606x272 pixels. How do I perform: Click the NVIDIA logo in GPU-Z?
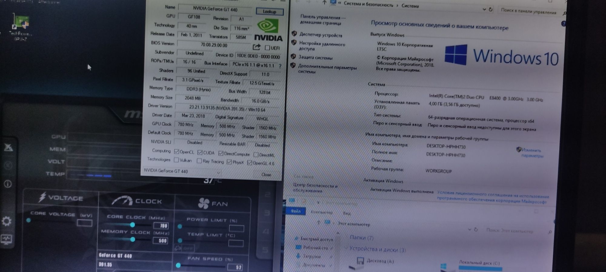pos(268,30)
